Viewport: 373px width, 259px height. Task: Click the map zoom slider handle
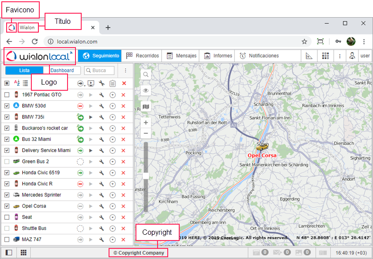coord(146,176)
